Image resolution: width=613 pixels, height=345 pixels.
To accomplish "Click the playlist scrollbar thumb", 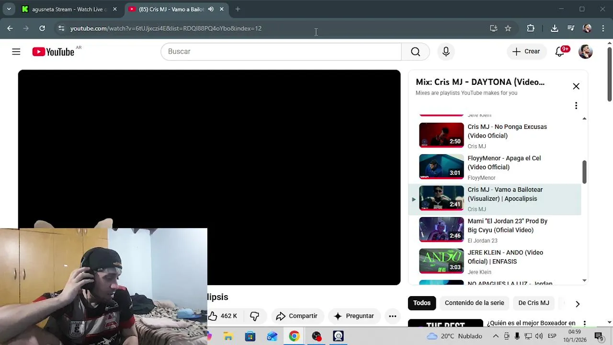I will tap(584, 172).
